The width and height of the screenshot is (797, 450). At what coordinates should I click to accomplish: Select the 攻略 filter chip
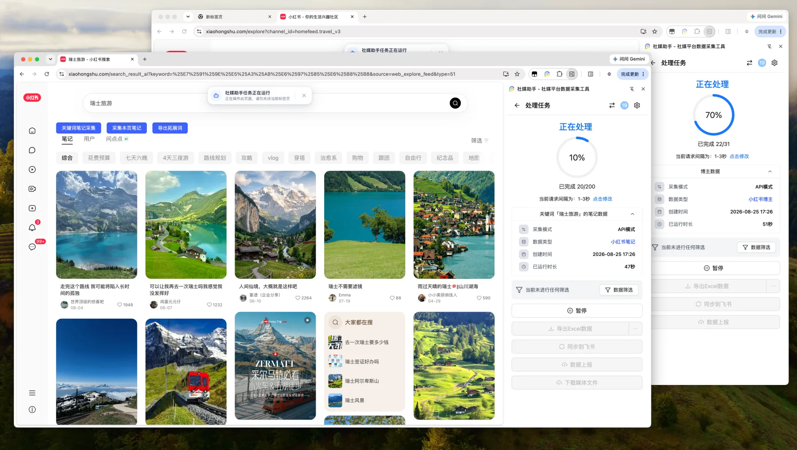pyautogui.click(x=247, y=158)
